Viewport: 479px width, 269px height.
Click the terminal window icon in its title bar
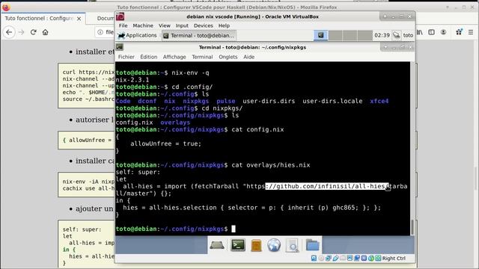tap(120, 47)
